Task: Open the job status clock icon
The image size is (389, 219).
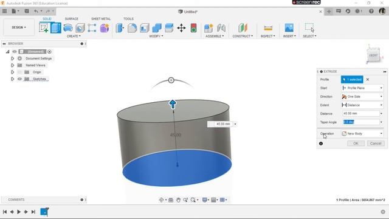Action: [x=348, y=11]
